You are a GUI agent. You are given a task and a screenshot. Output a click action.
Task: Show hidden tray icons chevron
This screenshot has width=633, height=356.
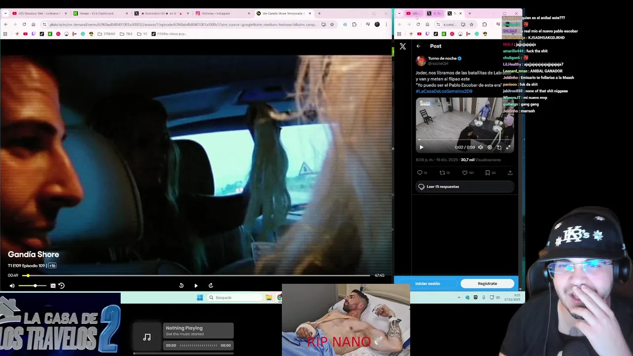(459, 297)
